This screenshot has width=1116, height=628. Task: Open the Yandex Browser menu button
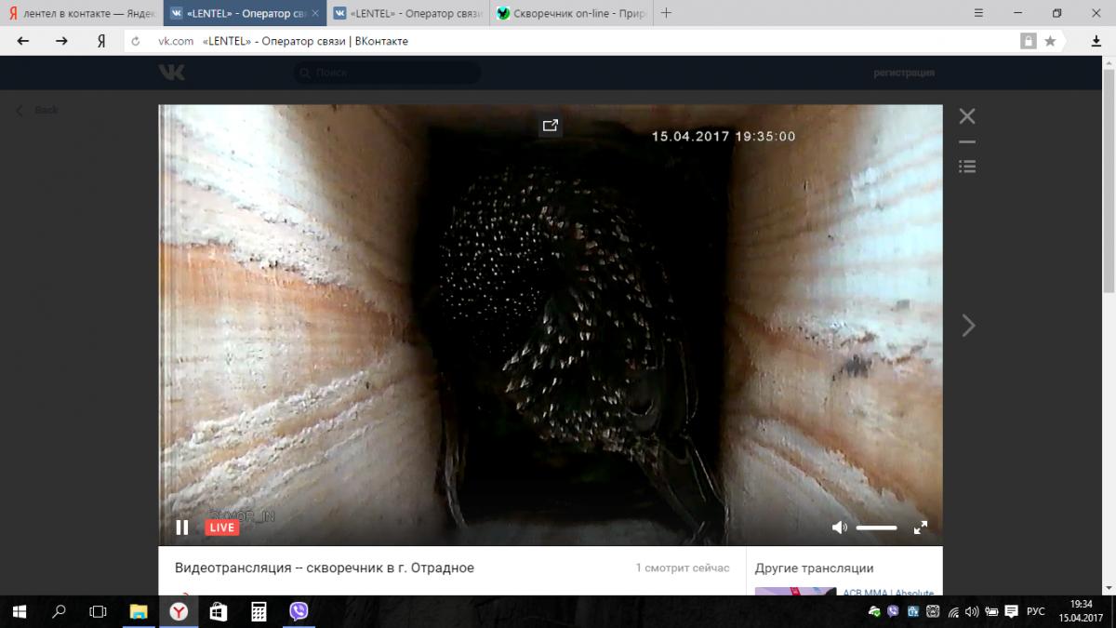tap(978, 13)
